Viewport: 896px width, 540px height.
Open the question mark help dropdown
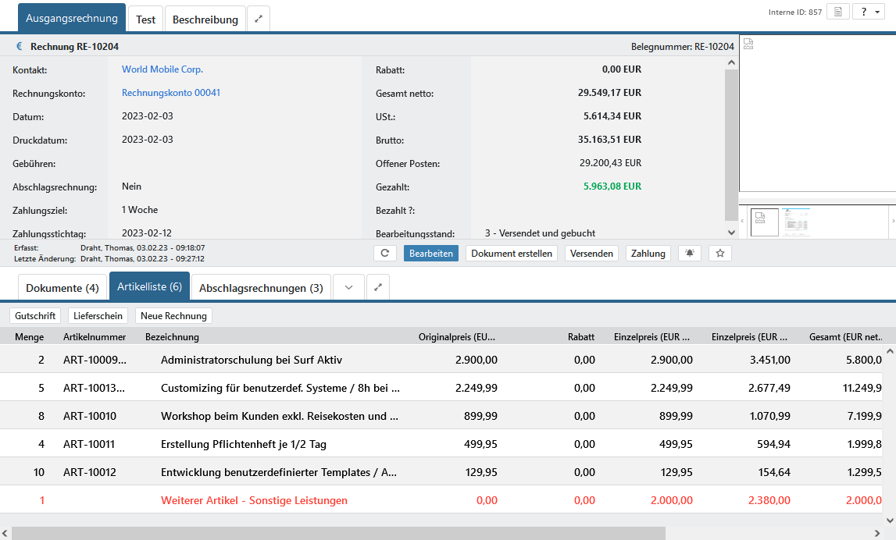coord(867,12)
